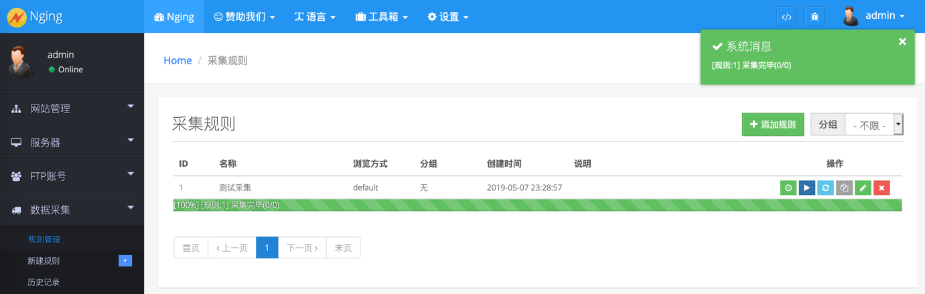The height and width of the screenshot is (294, 925).
Task: Open the 赞助我们 menu
Action: click(x=244, y=17)
